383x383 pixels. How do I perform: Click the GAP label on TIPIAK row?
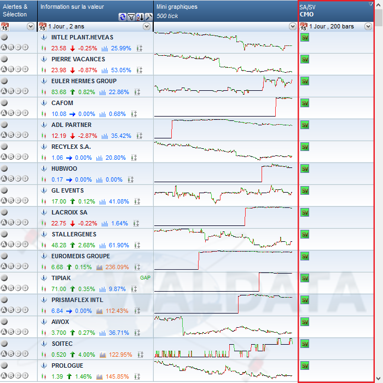[145, 278]
